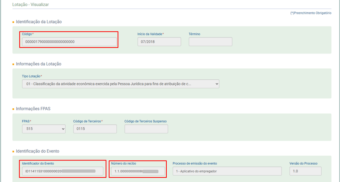Click the Código de Terceiros Suspenso field
Screen dimensions: 340x182
146,129
